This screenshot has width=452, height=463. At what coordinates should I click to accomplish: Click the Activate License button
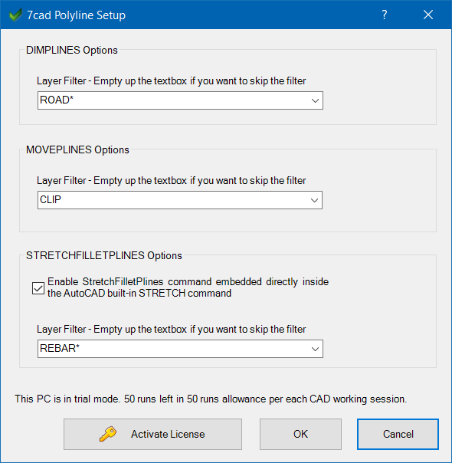pyautogui.click(x=152, y=434)
